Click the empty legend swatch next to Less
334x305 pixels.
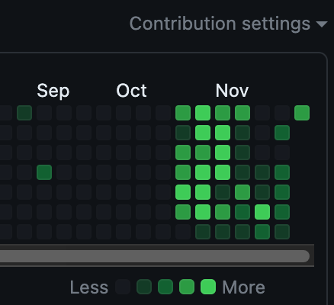click(123, 287)
